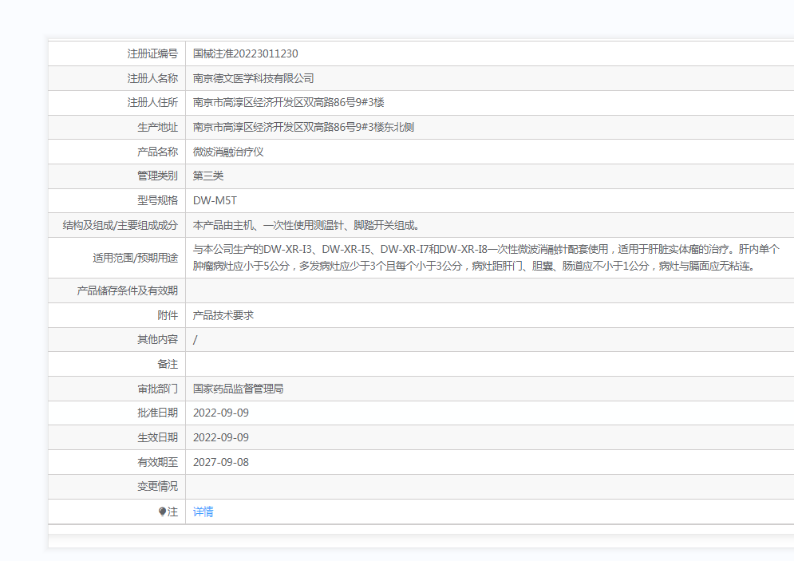794x561 pixels.
Task: Select product name 微波消融治疗仪
Action: (228, 152)
